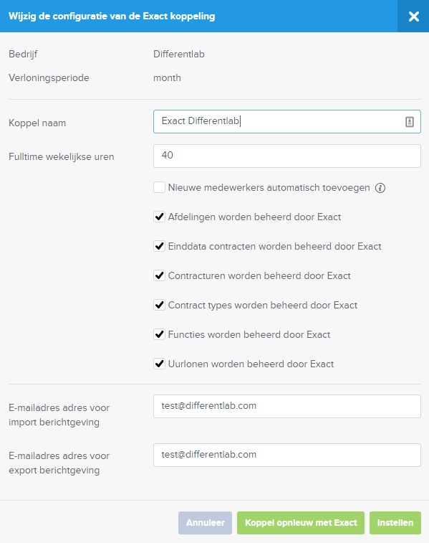Uncheck Contracturen worden beheerd door Exact
The image size is (429, 543).
point(159,275)
